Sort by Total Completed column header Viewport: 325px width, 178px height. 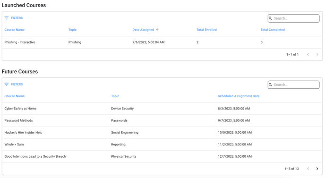point(273,30)
